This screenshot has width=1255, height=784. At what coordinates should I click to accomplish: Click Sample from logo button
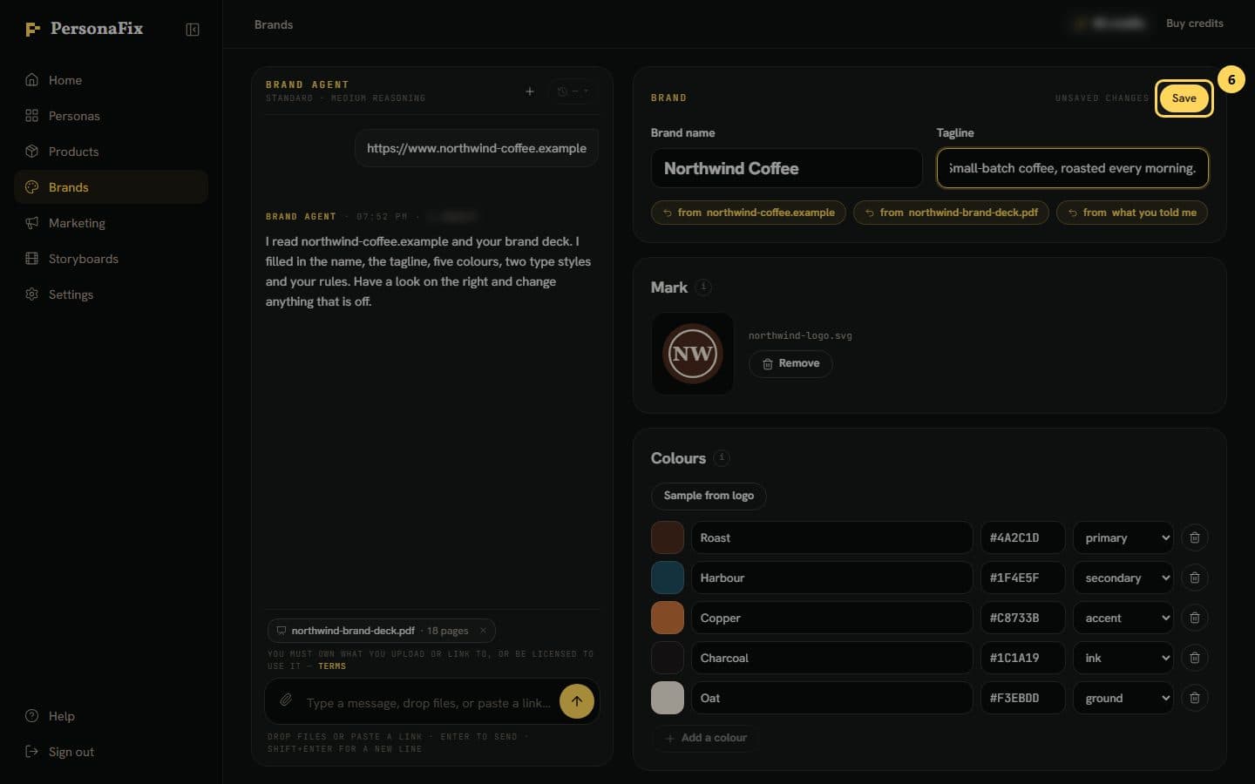pos(709,496)
